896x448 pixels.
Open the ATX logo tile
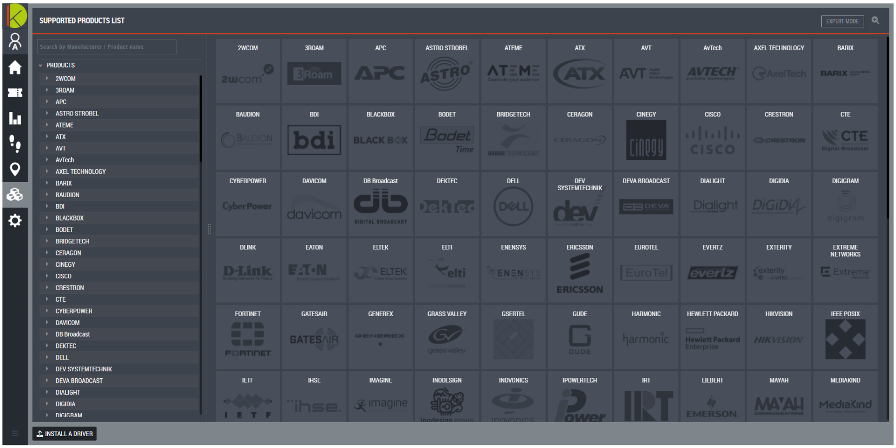[580, 71]
